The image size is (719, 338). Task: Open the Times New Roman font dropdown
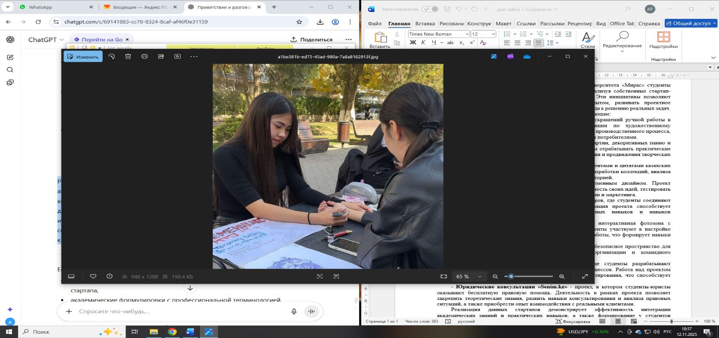click(x=467, y=34)
